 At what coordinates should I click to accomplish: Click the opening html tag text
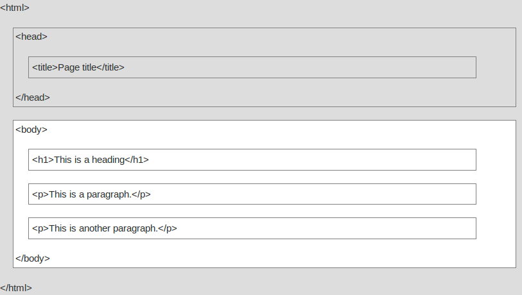(15, 8)
